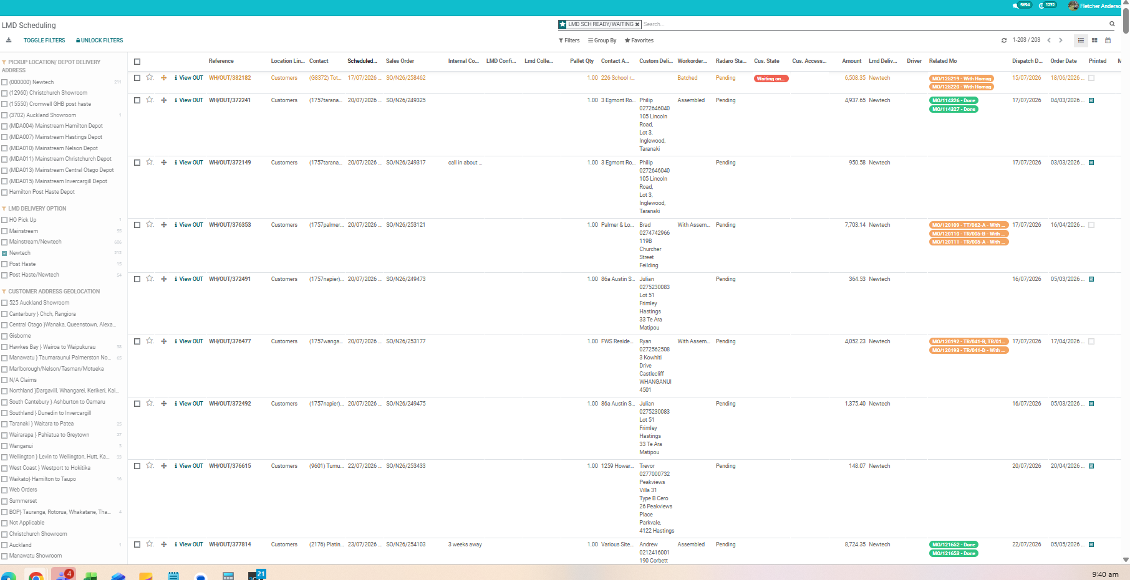Click the orange MO/125219 - With Homag tag
Screen dimensions: 1130x580
961,78
